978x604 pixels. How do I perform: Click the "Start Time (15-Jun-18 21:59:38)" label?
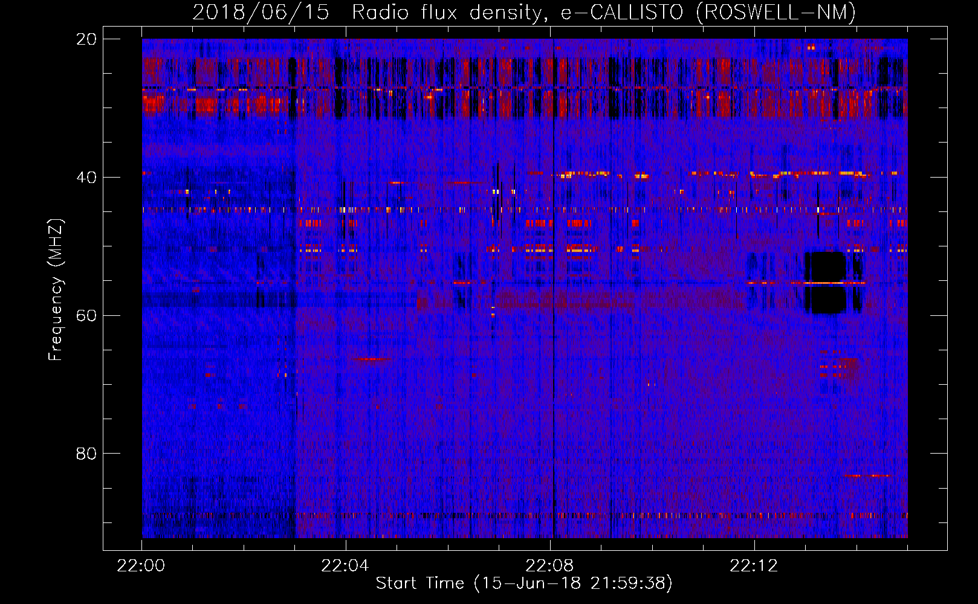(x=524, y=583)
